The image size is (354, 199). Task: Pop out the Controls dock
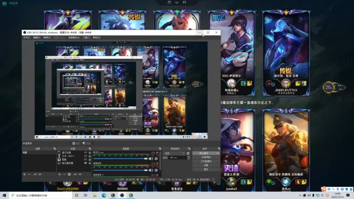(x=219, y=149)
